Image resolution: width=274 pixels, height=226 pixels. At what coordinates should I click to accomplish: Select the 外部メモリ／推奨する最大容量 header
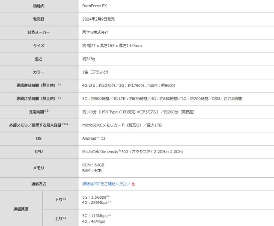click(39, 125)
